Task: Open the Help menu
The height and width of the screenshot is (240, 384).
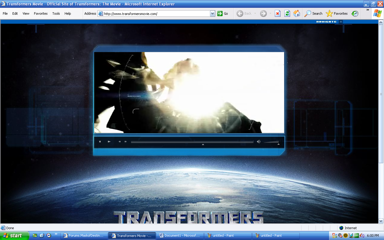Action: click(68, 13)
